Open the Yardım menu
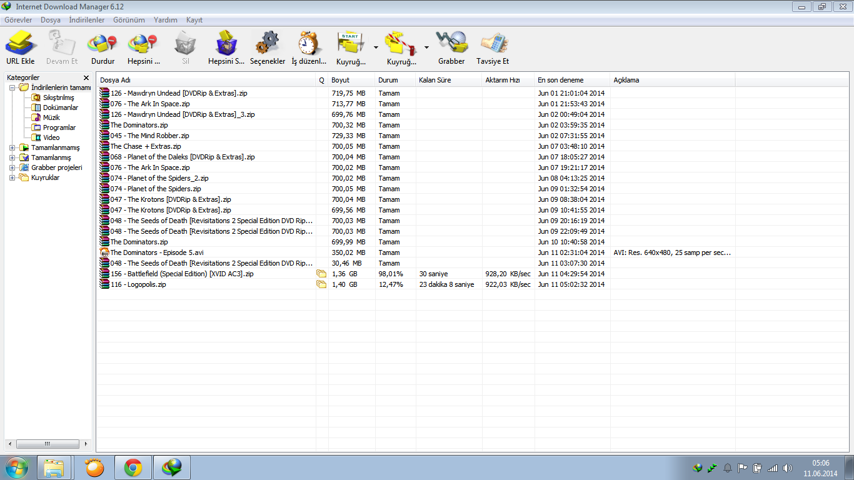Image resolution: width=854 pixels, height=480 pixels. coord(166,20)
